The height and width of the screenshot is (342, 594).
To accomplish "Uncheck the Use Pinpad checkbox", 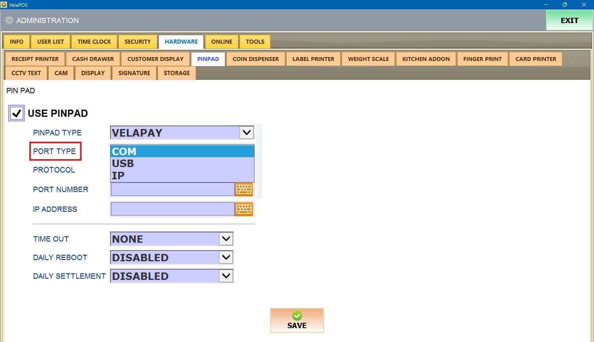I will [17, 113].
